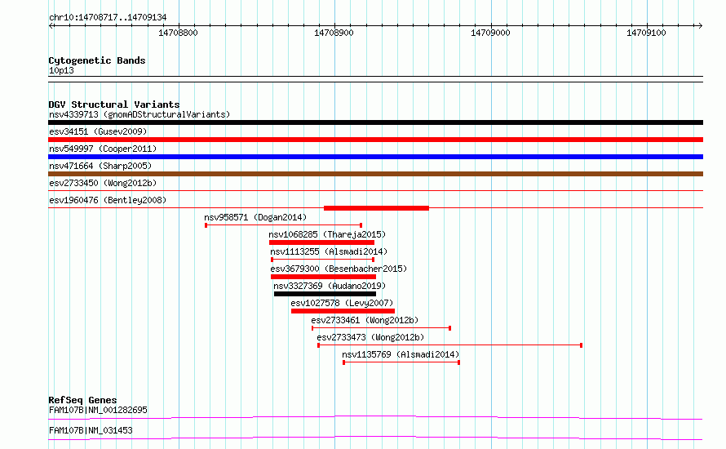Image resolution: width=726 pixels, height=449 pixels.
Task: Click the 14708800 ruler position label
Action: click(179, 33)
